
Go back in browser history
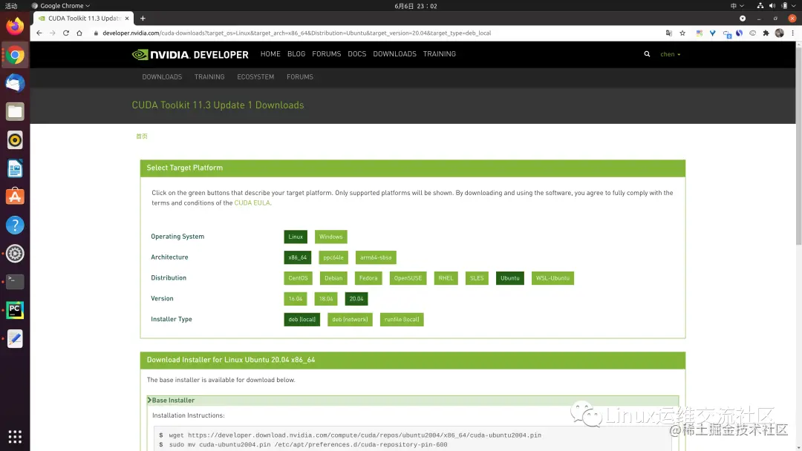pyautogui.click(x=39, y=33)
